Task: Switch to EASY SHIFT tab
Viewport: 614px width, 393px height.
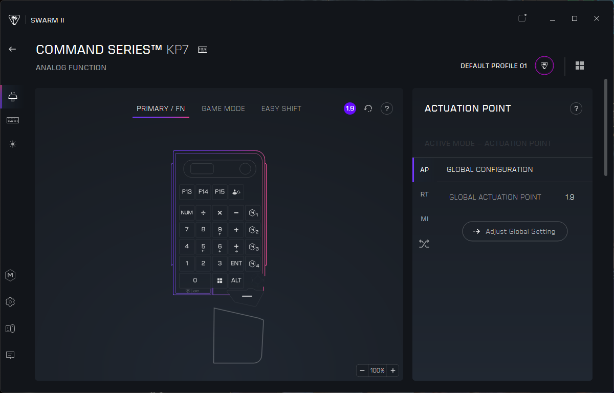Action: (x=281, y=108)
